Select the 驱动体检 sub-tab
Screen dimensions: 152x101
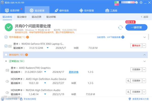coord(7,17)
